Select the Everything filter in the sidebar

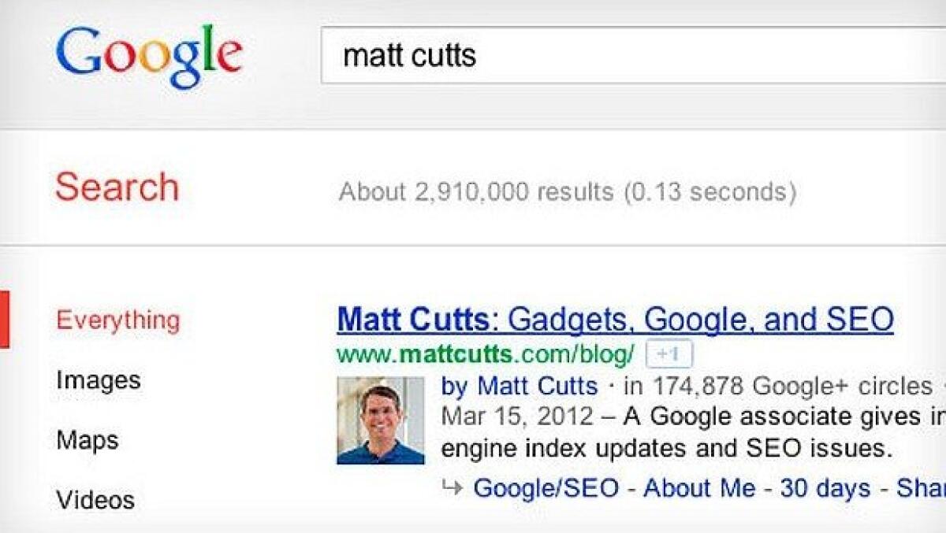click(x=117, y=320)
